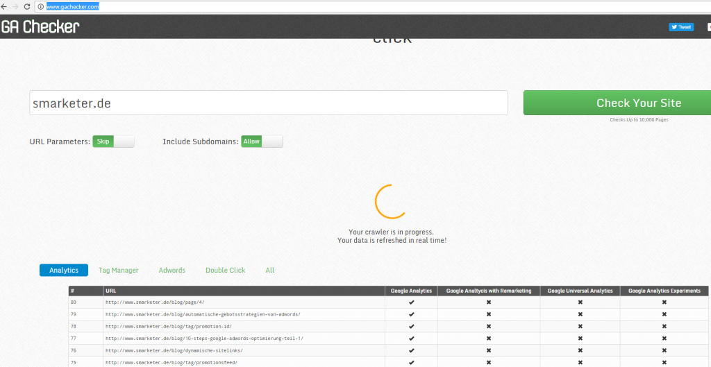The height and width of the screenshot is (367, 711).
Task: Reload the page with the refresh icon
Action: pos(27,7)
